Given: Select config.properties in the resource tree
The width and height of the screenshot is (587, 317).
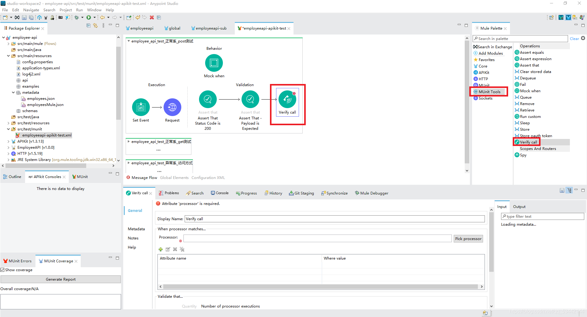Looking at the screenshot, I should [37, 62].
